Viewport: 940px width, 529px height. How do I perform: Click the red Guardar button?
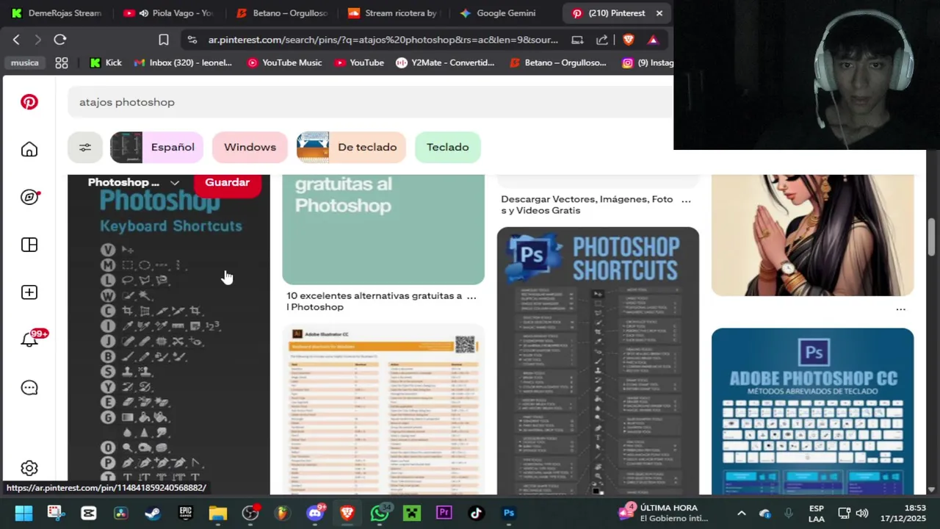click(x=228, y=183)
